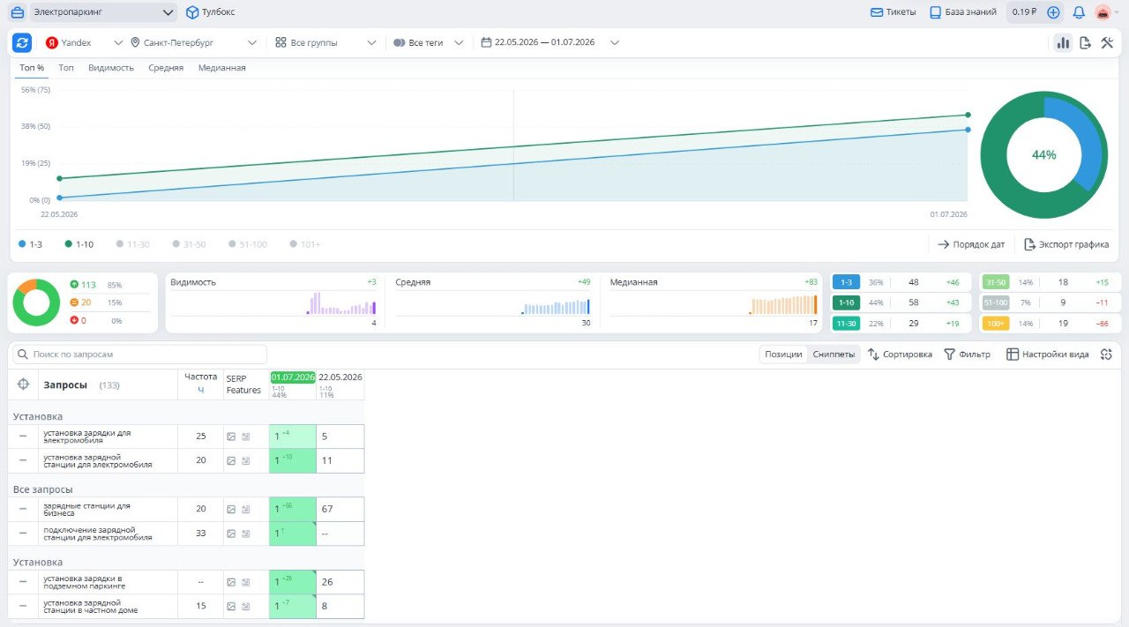Click the export file icon in filter bar
This screenshot has width=1129, height=627.
(x=1085, y=42)
